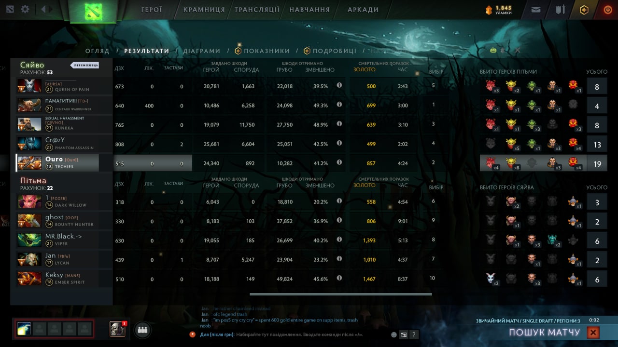Click info icon in Techies row
The image size is (618, 347).
[339, 162]
